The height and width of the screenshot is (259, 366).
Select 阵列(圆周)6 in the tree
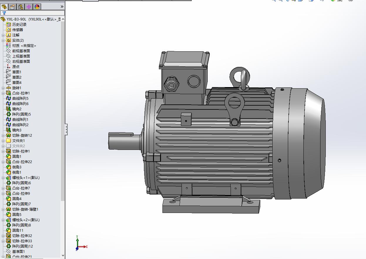21,183
